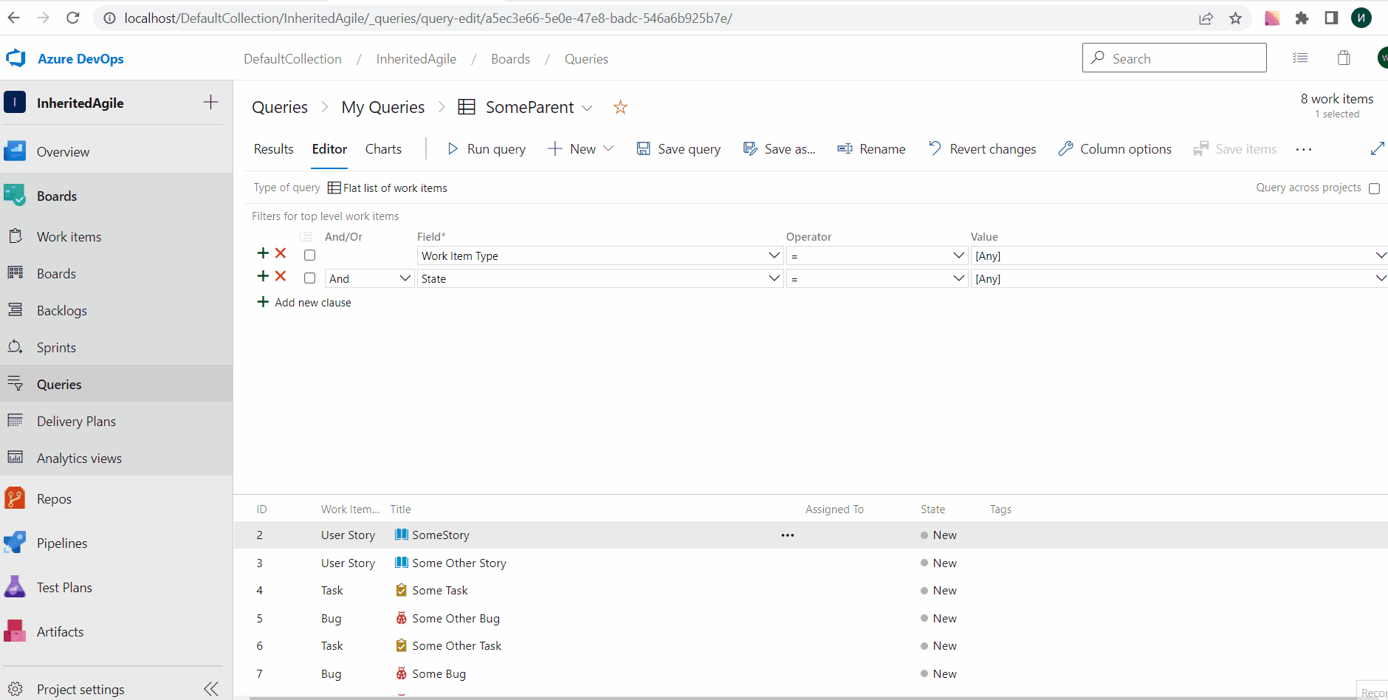Add new item with InheritedAgile plus icon

[210, 103]
